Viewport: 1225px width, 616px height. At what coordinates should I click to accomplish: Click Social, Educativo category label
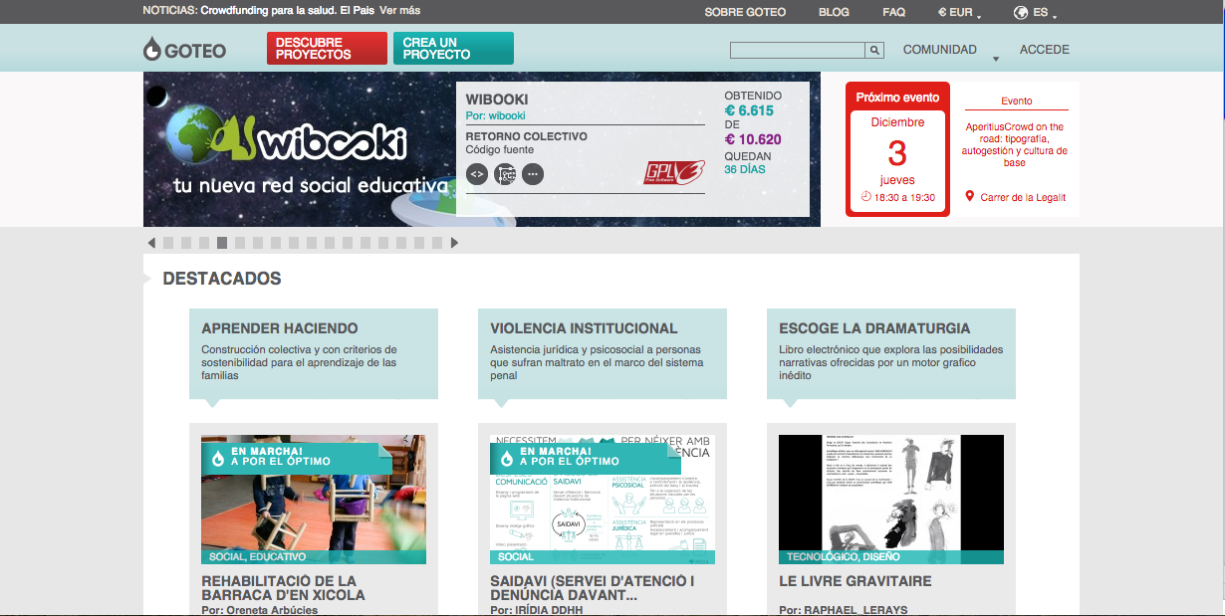[257, 557]
